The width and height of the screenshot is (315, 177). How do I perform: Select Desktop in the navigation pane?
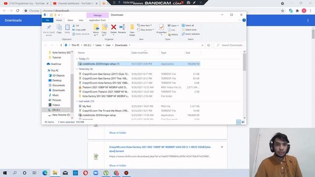[x=55, y=81]
